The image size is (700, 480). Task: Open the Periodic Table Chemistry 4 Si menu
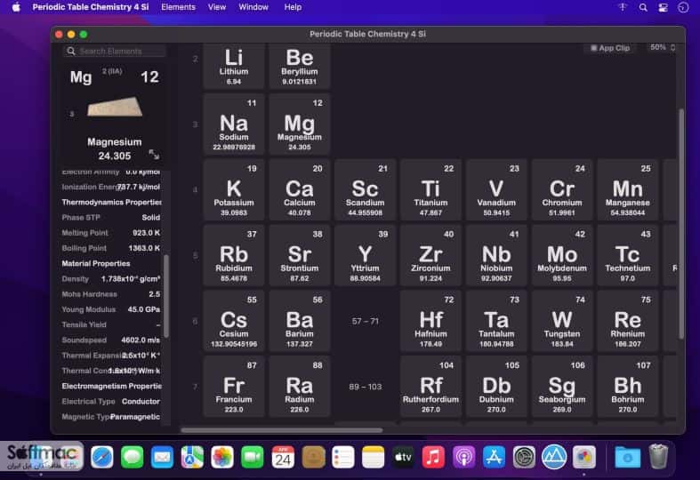91,7
